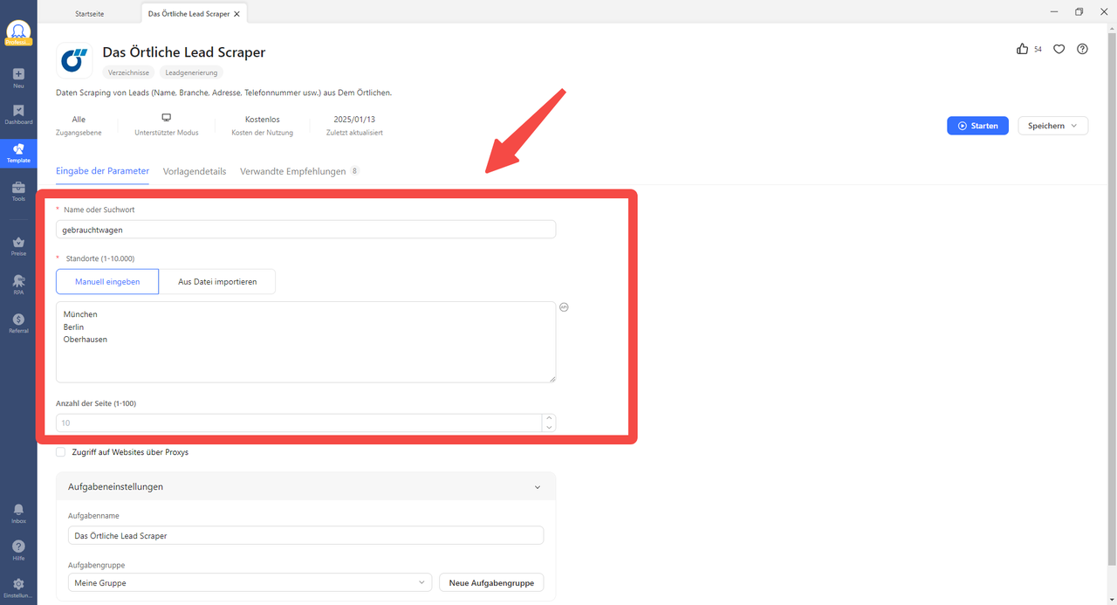Click Neue Aufgabengruppe button
Image resolution: width=1117 pixels, height=605 pixels.
point(491,582)
